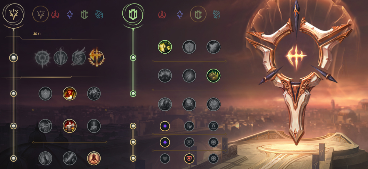Change secondary path to blue Inspiration
368x169 pixels.
pos(217,14)
